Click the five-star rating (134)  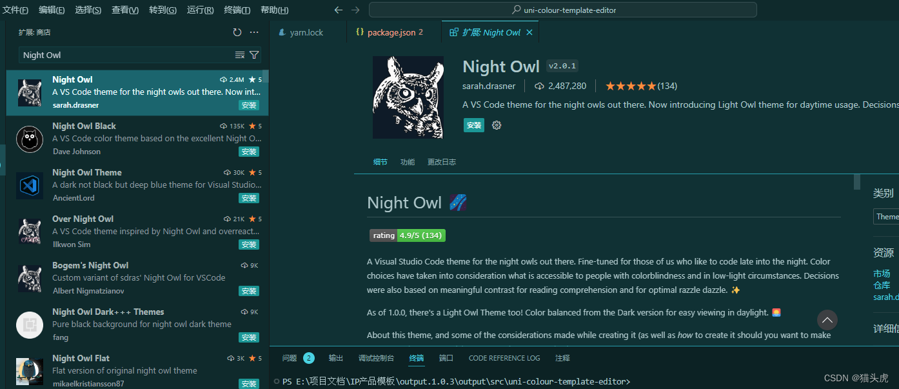pos(641,86)
